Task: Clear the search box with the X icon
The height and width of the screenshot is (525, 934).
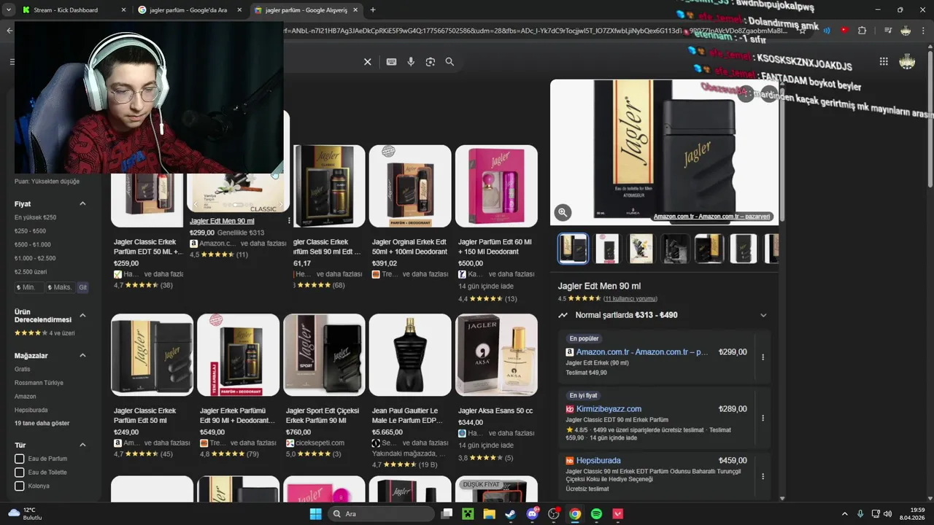Action: 368,62
